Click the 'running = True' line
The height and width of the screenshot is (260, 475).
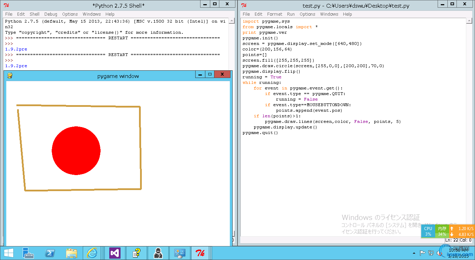pyautogui.click(x=262, y=77)
